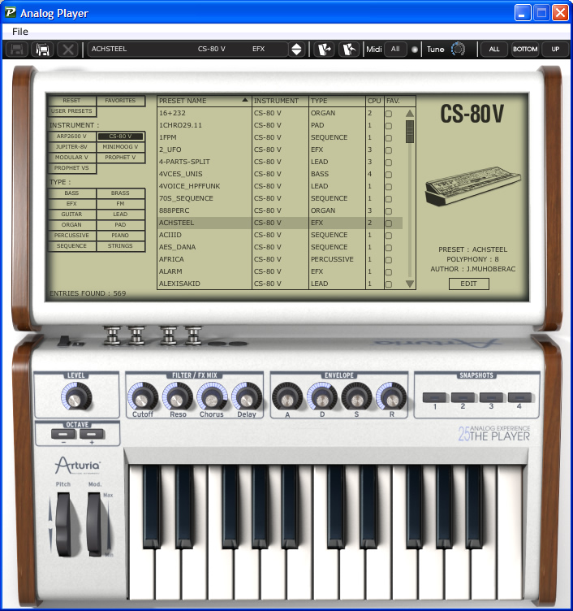Click the Pitch bend wheel
The width and height of the screenshot is (573, 611).
[63, 524]
